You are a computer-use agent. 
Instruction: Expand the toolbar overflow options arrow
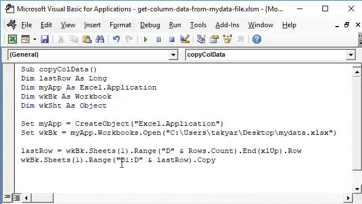[x=360, y=39]
